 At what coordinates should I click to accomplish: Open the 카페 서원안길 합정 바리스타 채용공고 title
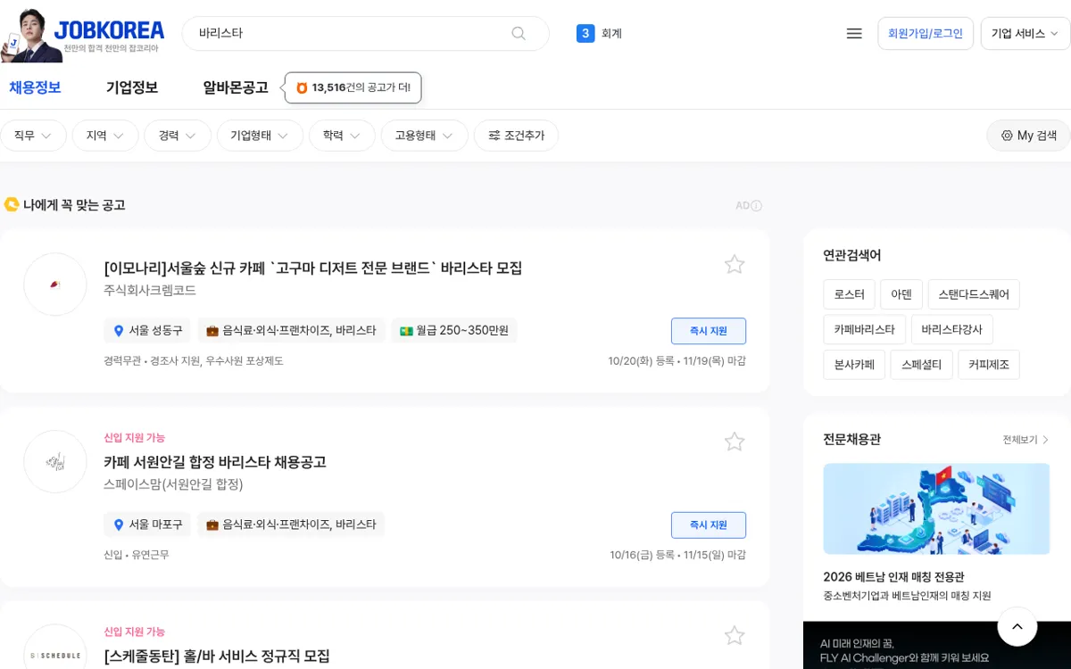[215, 462]
